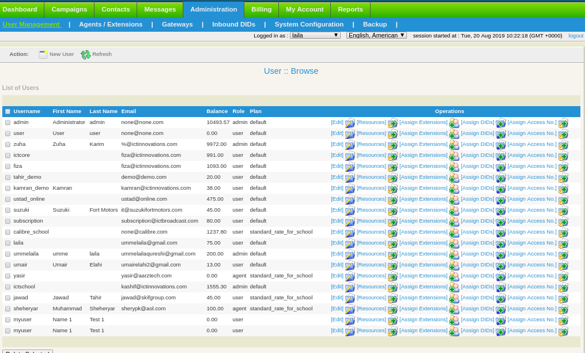Click the Resources icon in kamran_demo row
The width and height of the screenshot is (585, 353).
(x=392, y=189)
